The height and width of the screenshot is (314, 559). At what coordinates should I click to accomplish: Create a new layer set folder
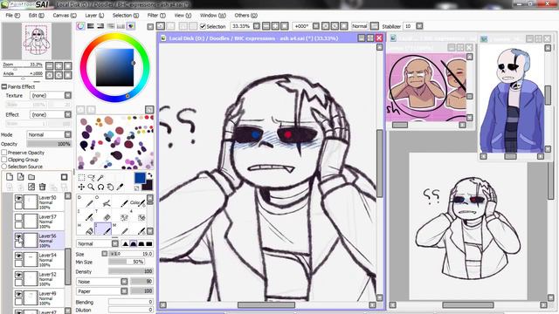tap(31, 177)
